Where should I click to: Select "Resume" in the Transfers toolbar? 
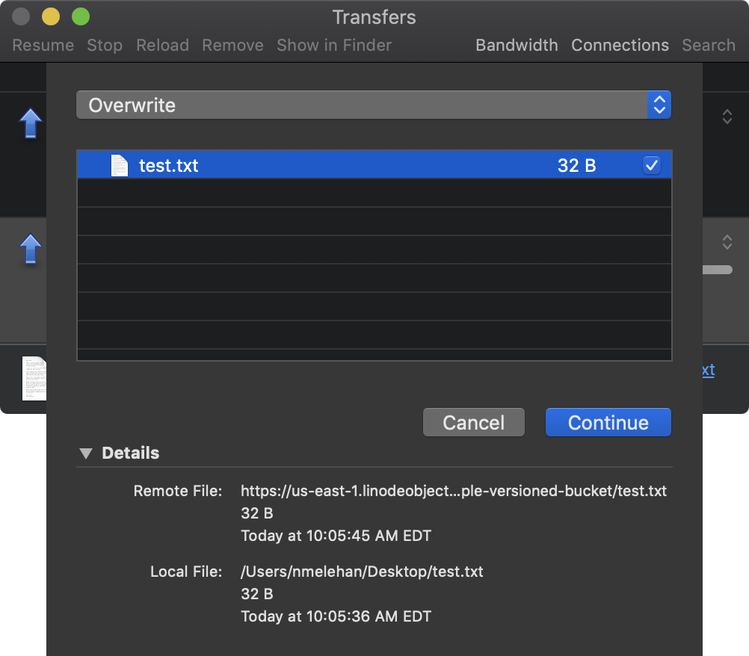coord(43,46)
